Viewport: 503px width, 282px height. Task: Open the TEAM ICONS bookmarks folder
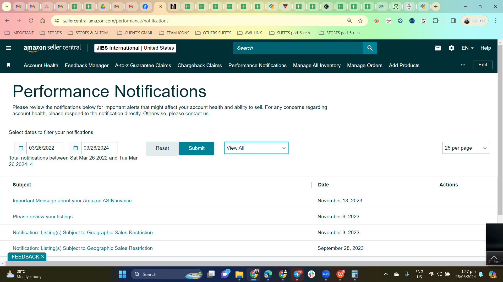[x=174, y=33]
